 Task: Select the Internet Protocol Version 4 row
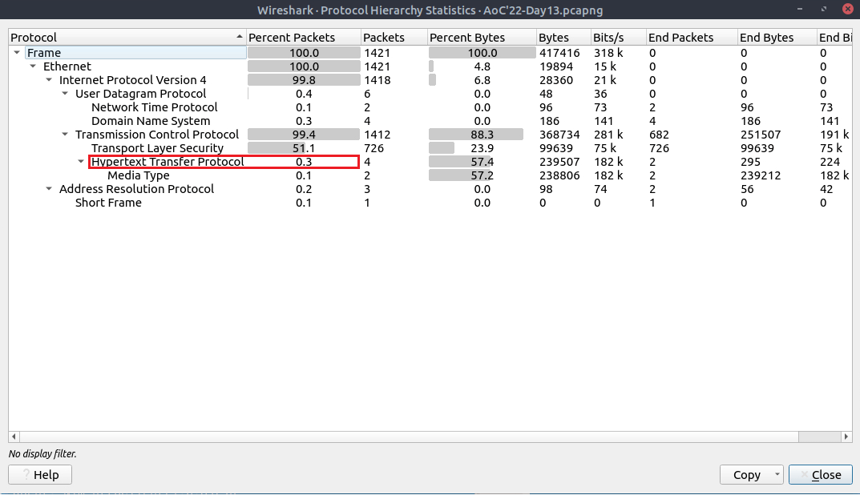(x=430, y=80)
